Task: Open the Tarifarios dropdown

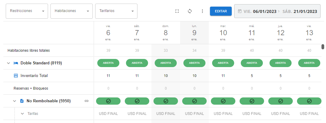Action: (116, 11)
